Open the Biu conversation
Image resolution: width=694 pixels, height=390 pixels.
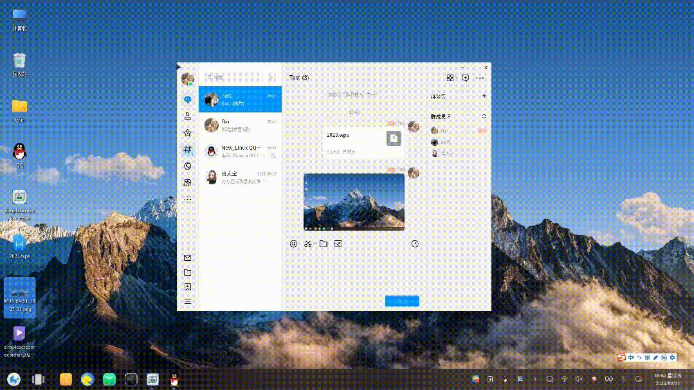(241, 125)
